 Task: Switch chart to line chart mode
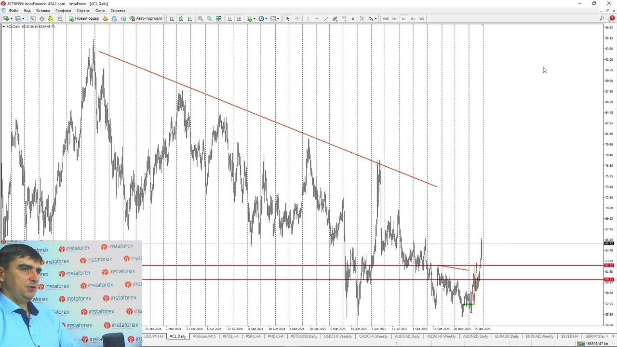190,19
